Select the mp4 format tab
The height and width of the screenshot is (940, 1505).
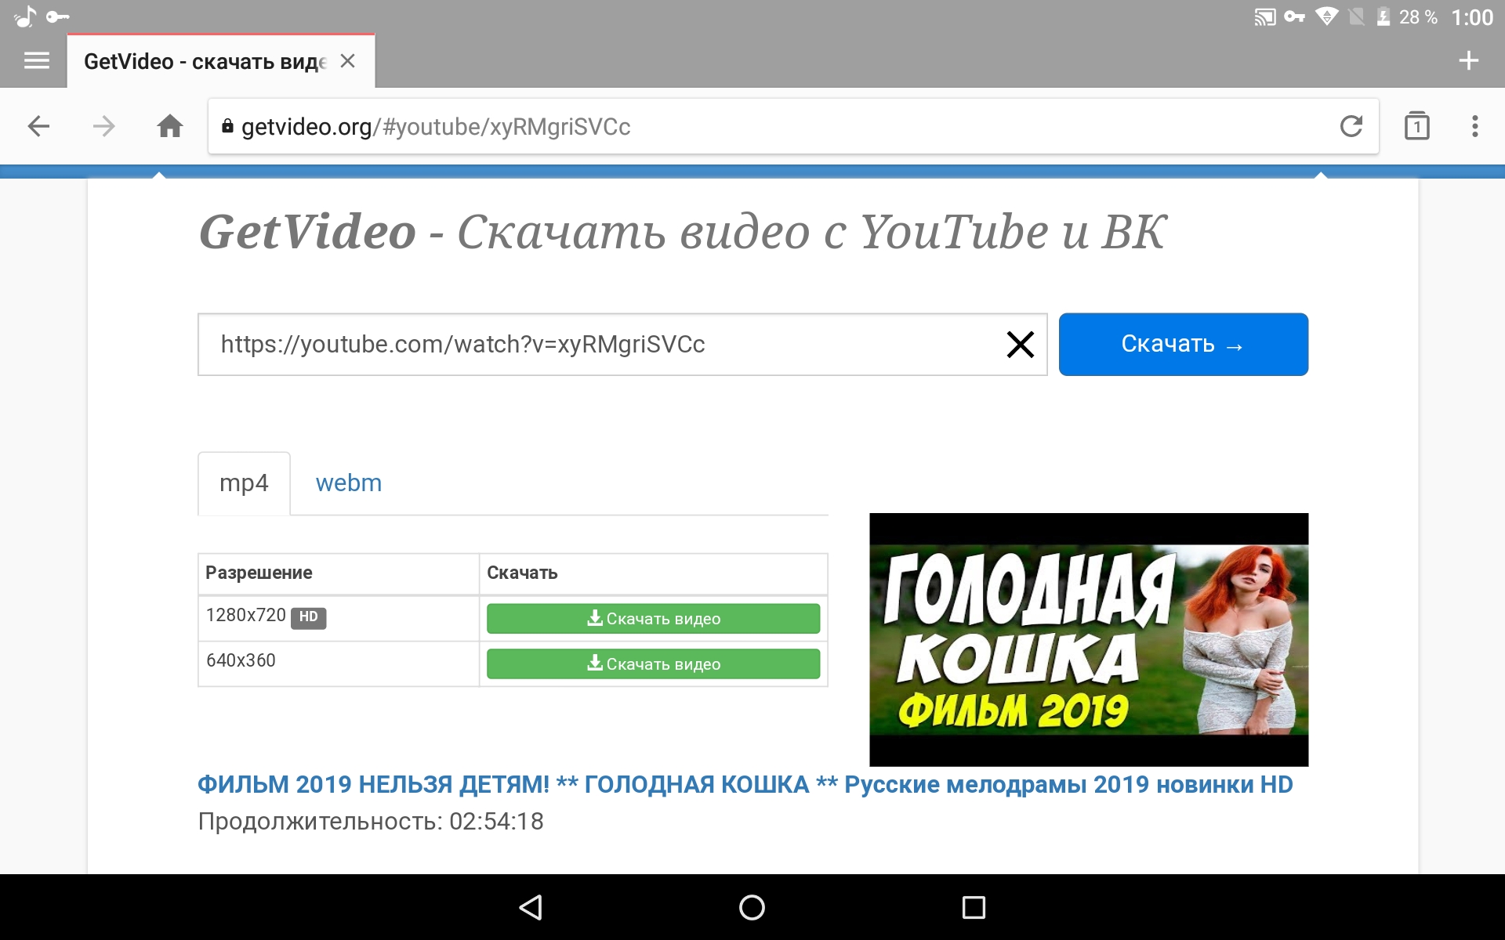click(244, 483)
